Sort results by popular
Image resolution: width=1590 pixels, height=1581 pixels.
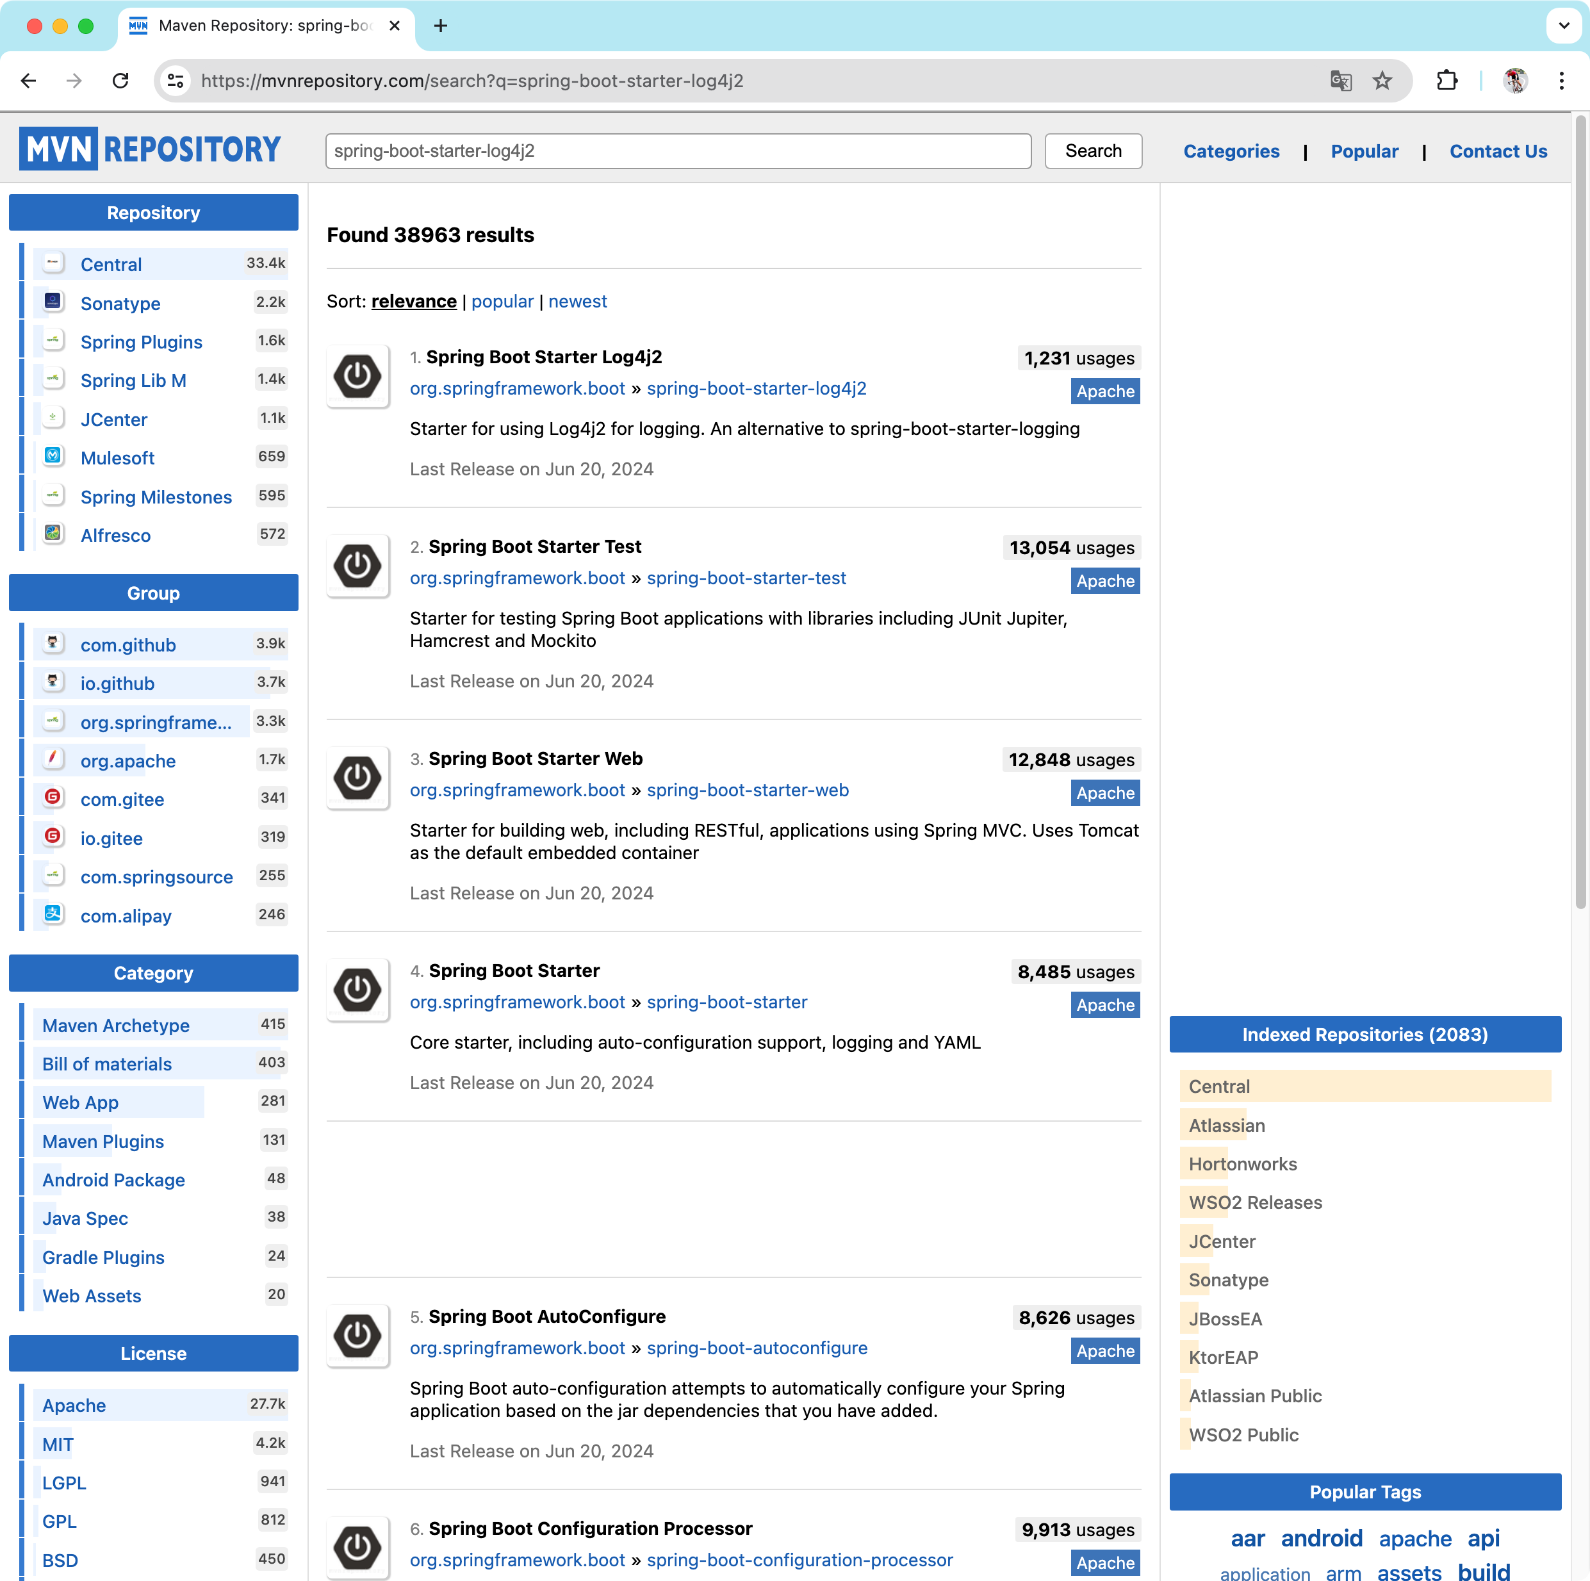coord(502,301)
